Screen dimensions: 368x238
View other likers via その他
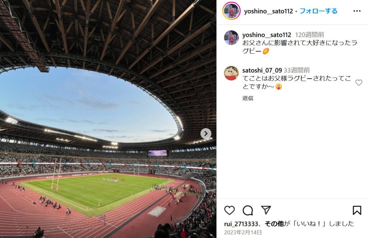point(274,224)
